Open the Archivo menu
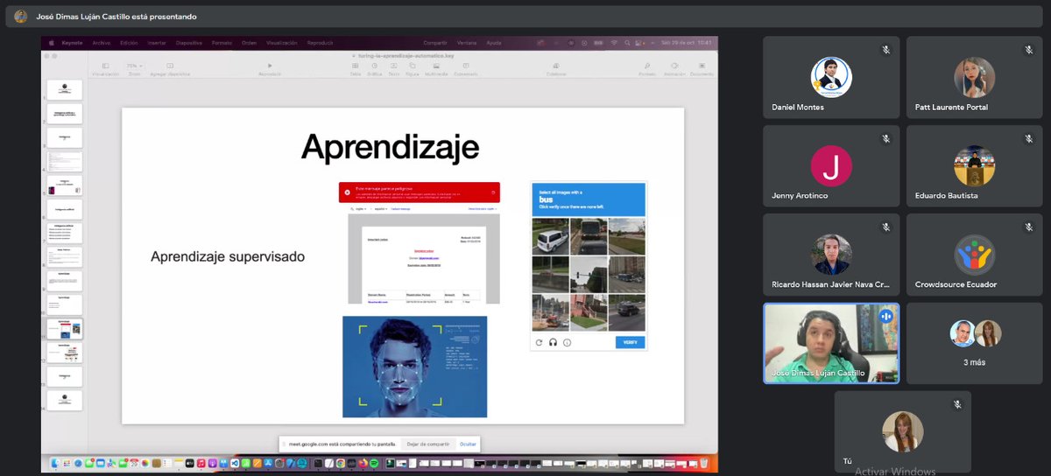The image size is (1051, 476). coord(102,42)
